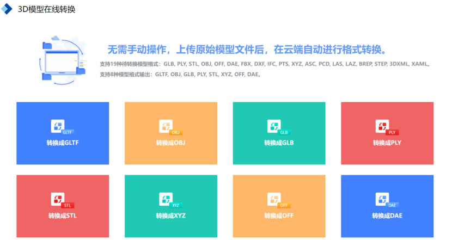Choose the 转换成OBJ text on the orange card

pyautogui.click(x=170, y=143)
